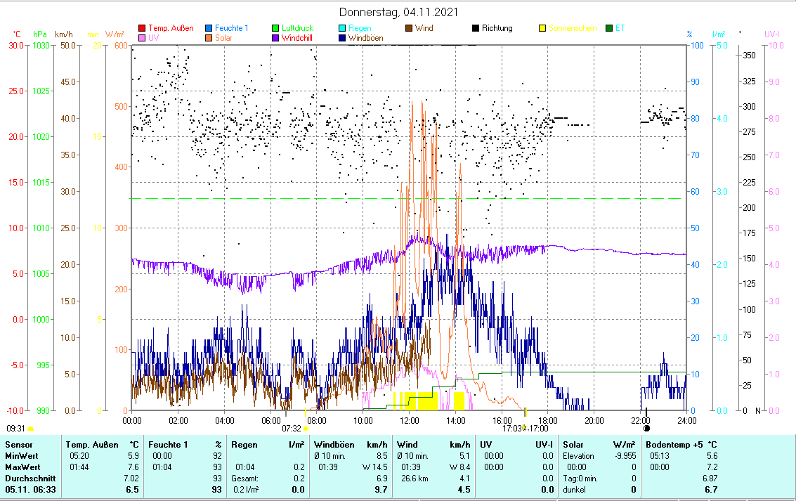Click the maximum temperature time "01:44"
This screenshot has width=796, height=501.
(x=79, y=467)
